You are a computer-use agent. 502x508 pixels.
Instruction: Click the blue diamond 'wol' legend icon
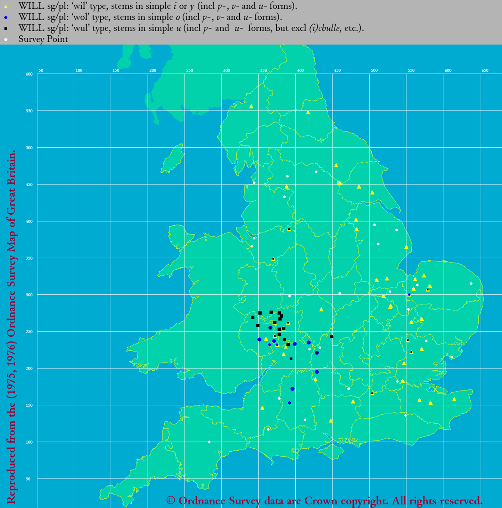(6, 17)
